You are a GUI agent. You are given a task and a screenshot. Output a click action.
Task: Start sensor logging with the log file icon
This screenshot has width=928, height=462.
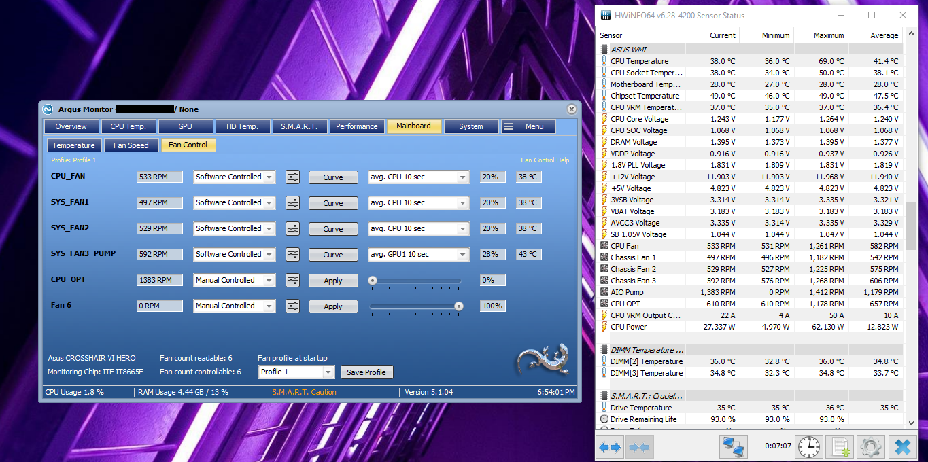pyautogui.click(x=840, y=447)
